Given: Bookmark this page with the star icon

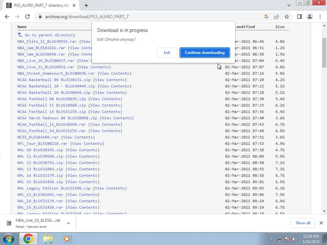Looking at the screenshot, I should point(287,17).
